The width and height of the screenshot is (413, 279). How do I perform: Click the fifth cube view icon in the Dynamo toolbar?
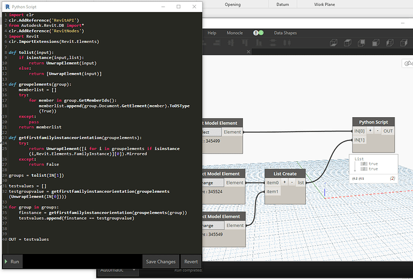(x=390, y=42)
